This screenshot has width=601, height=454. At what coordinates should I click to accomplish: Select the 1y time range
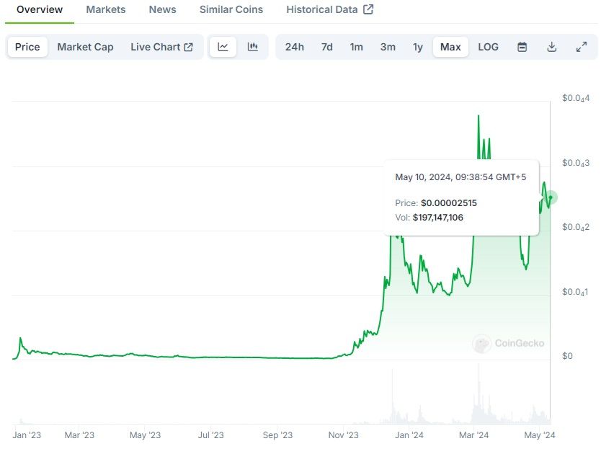click(x=418, y=47)
